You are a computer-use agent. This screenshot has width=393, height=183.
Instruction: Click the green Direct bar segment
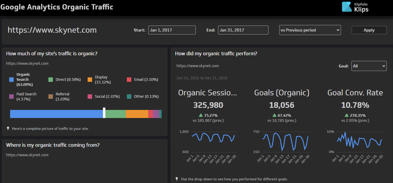[116, 114]
